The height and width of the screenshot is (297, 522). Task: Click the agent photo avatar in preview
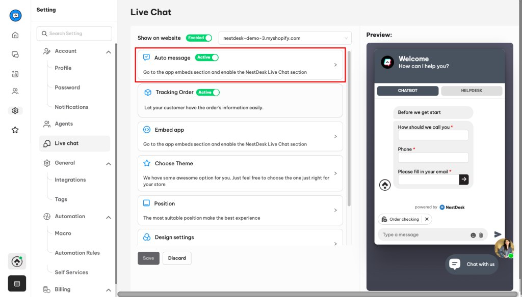[x=504, y=248]
